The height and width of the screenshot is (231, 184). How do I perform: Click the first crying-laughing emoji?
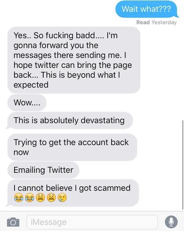pos(19,197)
